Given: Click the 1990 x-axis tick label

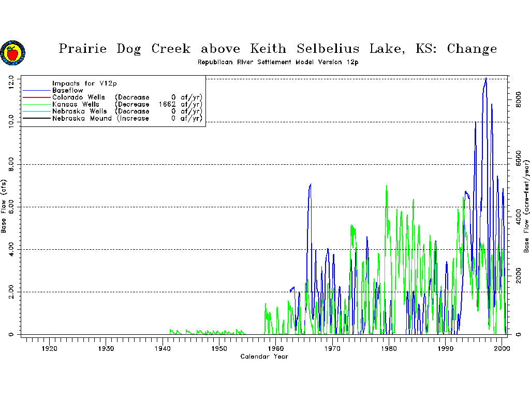Looking at the screenshot, I should tap(446, 349).
